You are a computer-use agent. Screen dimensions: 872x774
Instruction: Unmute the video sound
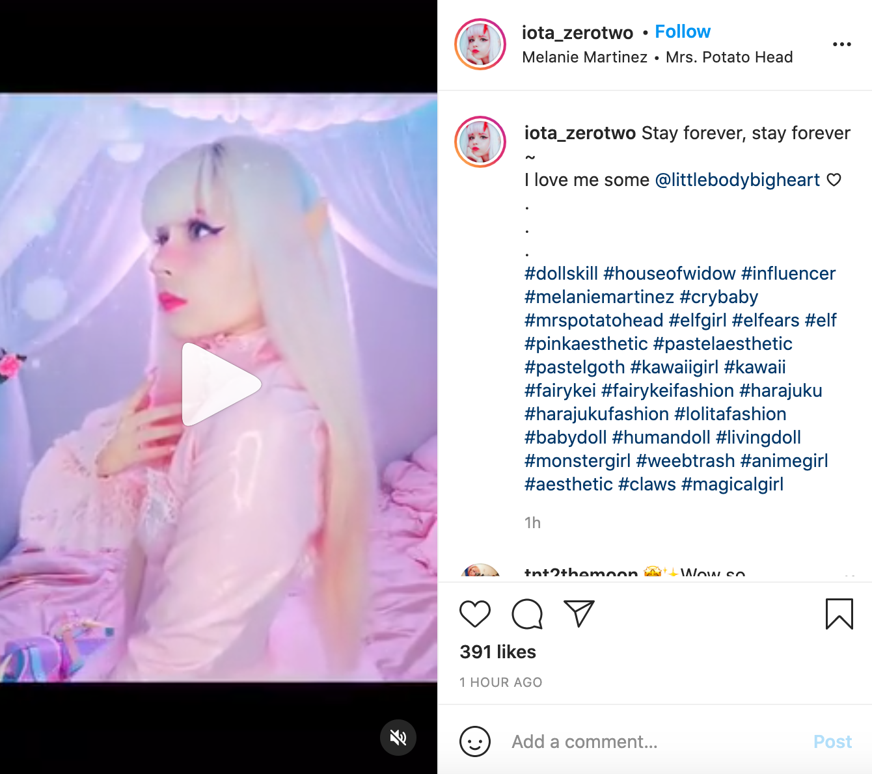coord(398,738)
